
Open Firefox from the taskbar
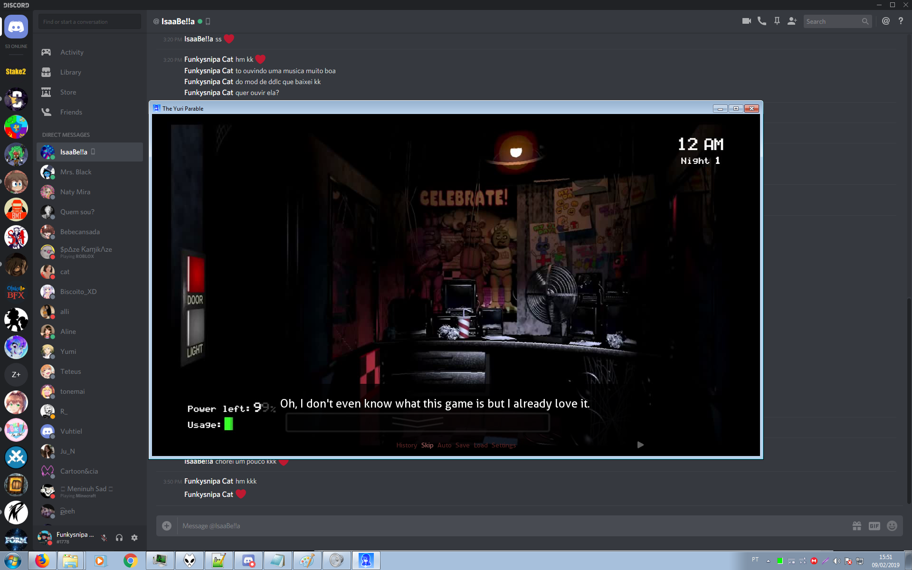[42, 560]
